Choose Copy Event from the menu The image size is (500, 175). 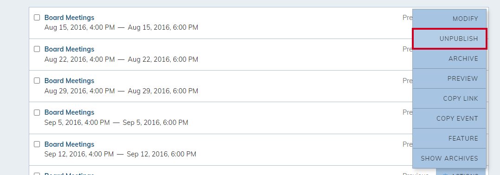point(449,118)
